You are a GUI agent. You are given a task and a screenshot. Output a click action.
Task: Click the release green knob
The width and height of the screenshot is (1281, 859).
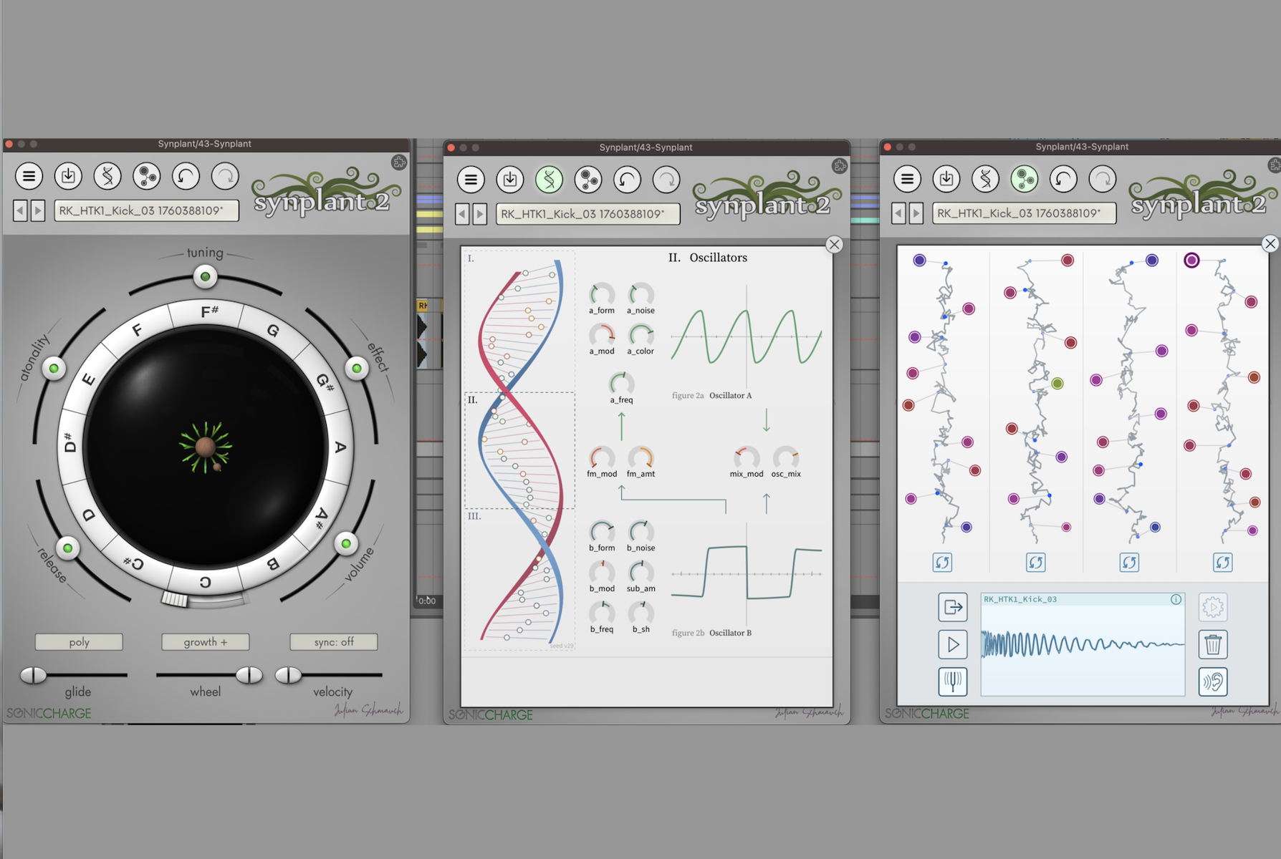pos(67,548)
